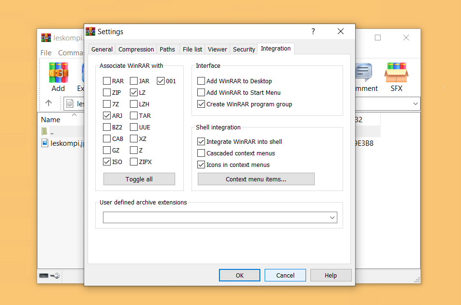
Task: Click the parent folder icon in file list
Action: click(44, 131)
